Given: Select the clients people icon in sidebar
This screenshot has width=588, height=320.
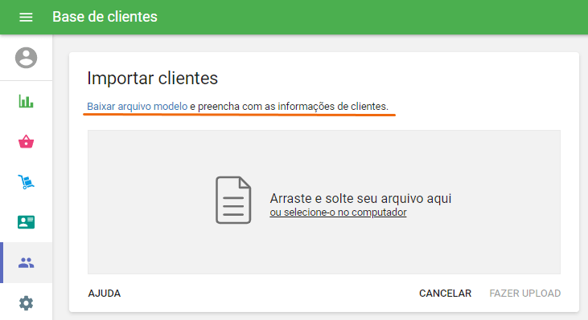Looking at the screenshot, I should 26,262.
